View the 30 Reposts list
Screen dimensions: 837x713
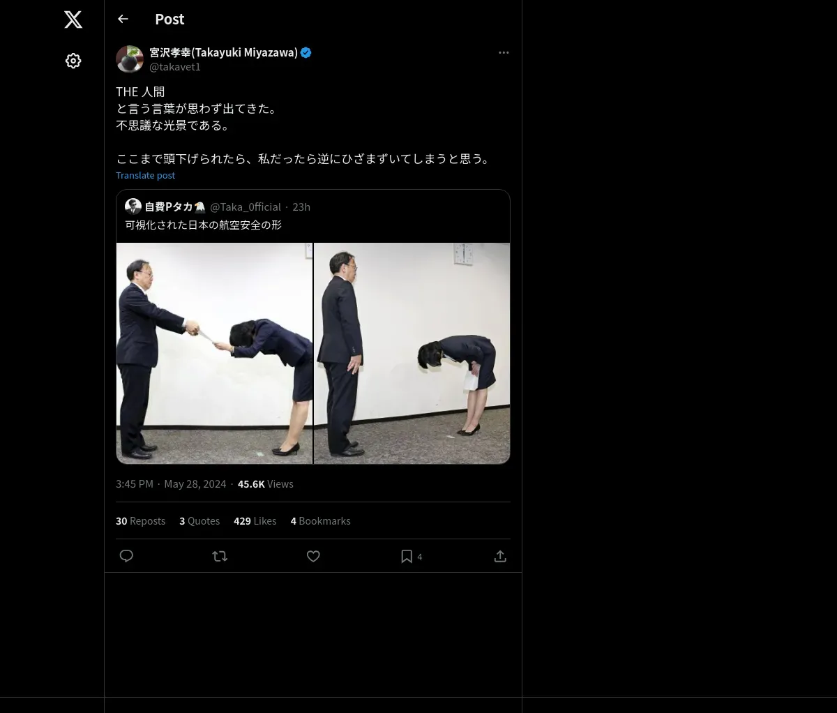point(140,521)
